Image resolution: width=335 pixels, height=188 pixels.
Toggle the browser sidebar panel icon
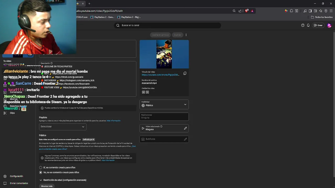tap(310, 11)
